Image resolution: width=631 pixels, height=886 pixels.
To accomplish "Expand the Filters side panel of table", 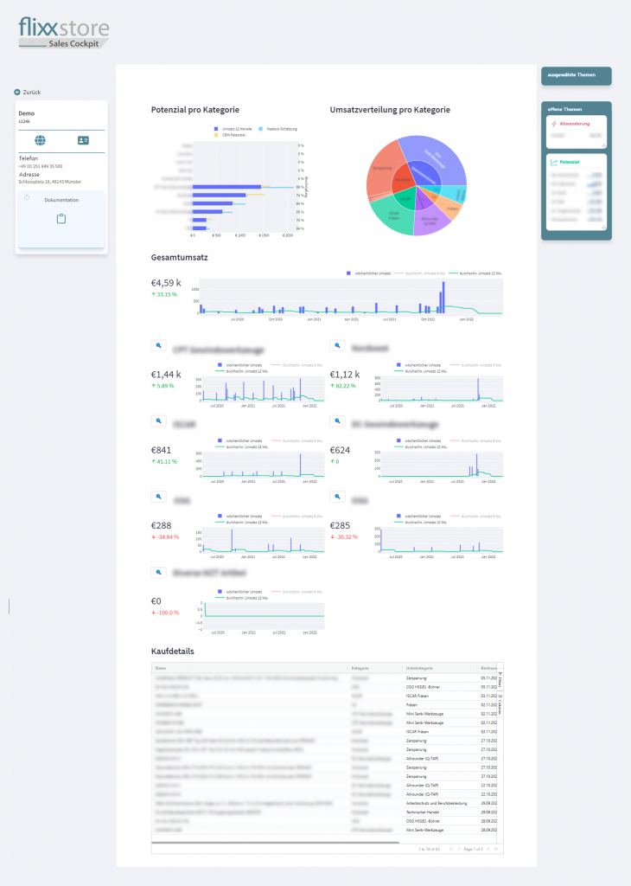I will 501,677.
